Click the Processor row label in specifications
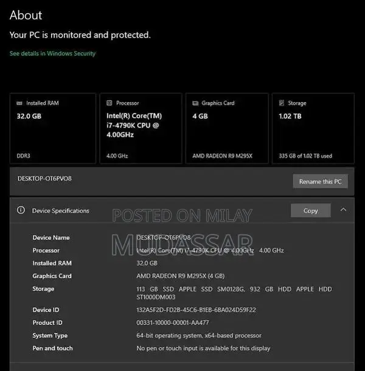The width and height of the screenshot is (365, 371). [46, 250]
